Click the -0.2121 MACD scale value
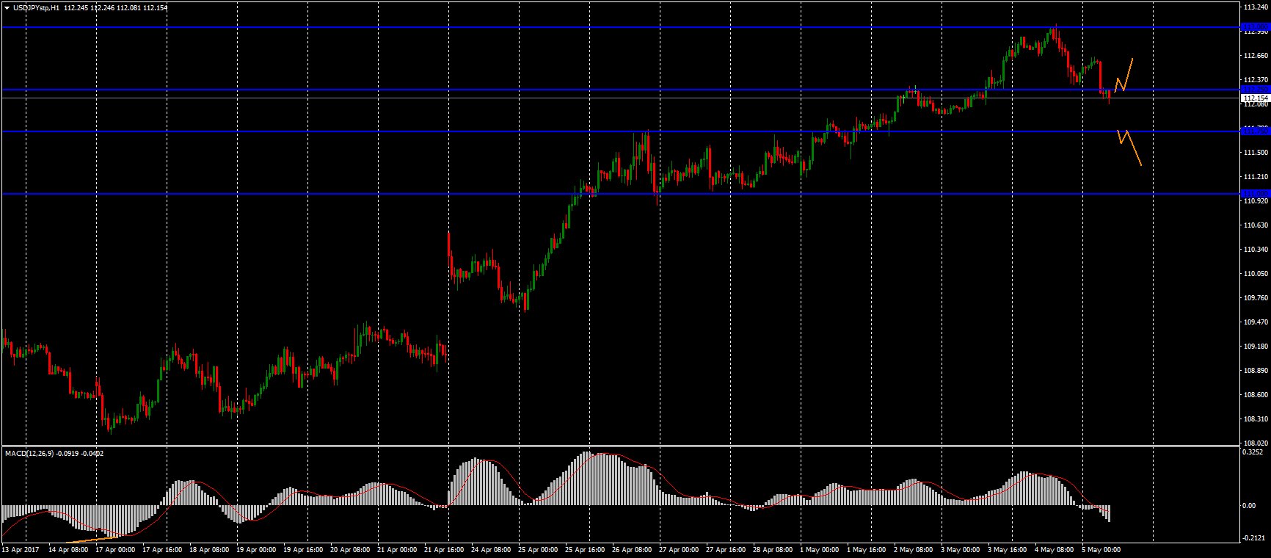 (x=1253, y=537)
